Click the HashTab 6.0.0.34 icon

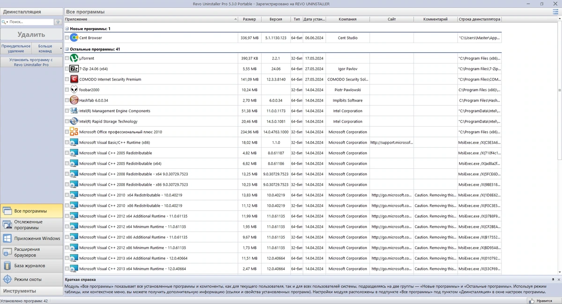[74, 101]
